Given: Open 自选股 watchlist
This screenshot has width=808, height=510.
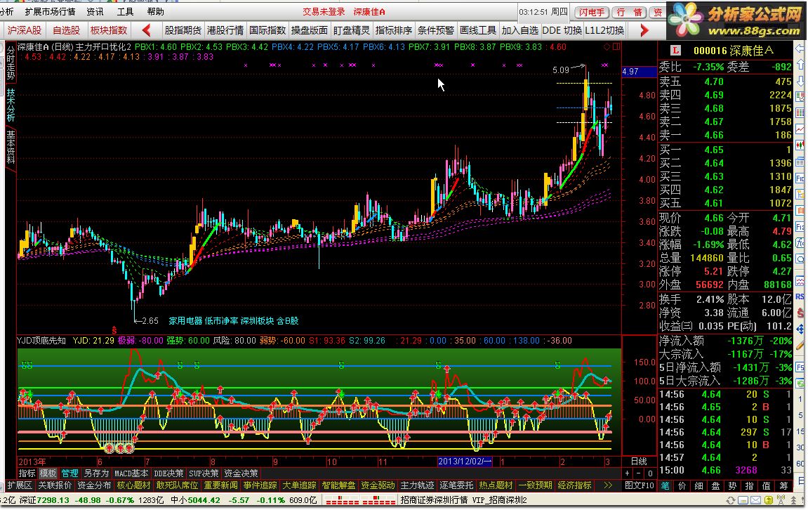Looking at the screenshot, I should coord(67,30).
